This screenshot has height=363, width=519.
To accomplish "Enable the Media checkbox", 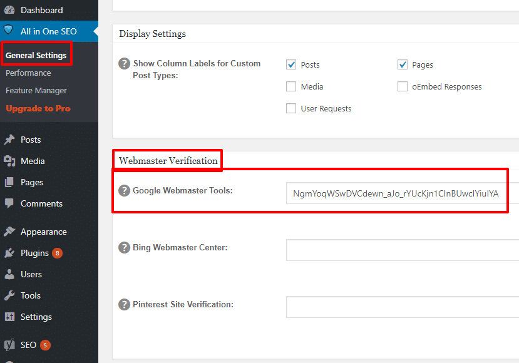I will tap(291, 86).
